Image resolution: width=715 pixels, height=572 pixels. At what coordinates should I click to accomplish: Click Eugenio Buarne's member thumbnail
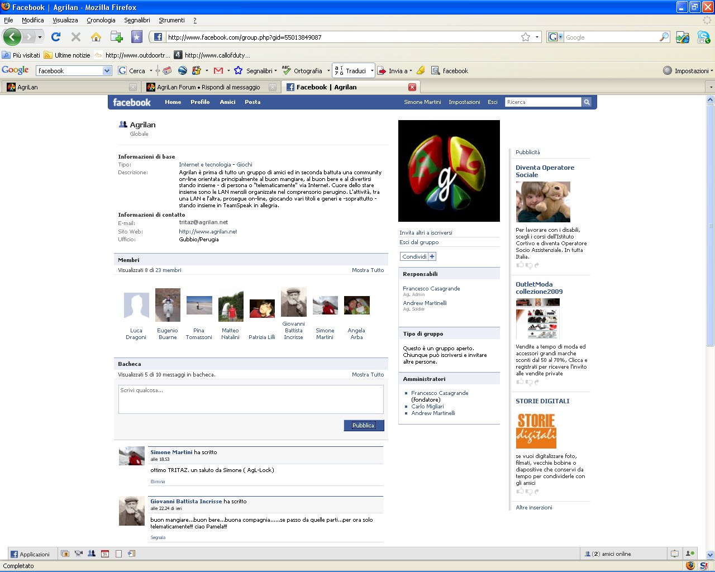point(168,305)
